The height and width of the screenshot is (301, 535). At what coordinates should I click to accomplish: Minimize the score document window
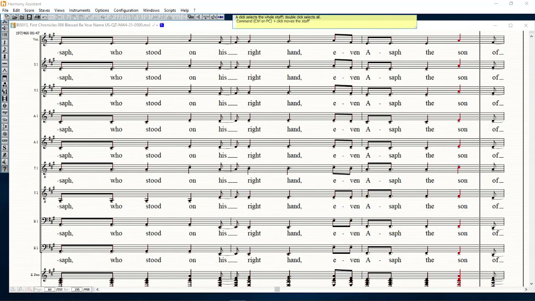(x=495, y=26)
